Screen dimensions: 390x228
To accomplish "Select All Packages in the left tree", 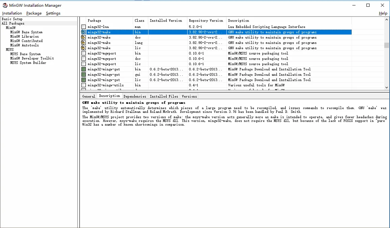I will (x=13, y=23).
